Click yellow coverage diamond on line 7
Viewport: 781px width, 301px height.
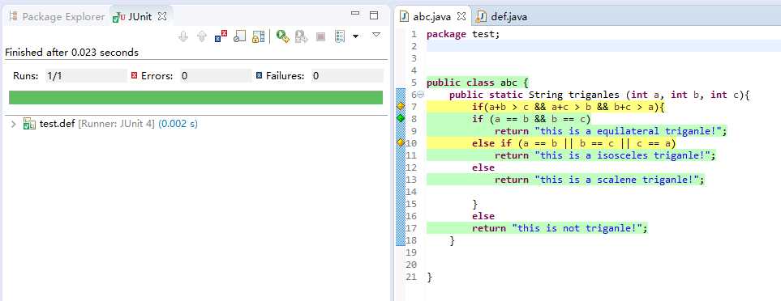[x=400, y=106]
